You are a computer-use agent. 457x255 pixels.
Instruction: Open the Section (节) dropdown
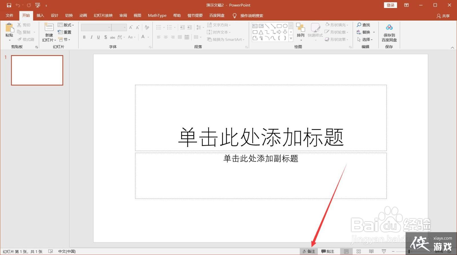(64, 39)
